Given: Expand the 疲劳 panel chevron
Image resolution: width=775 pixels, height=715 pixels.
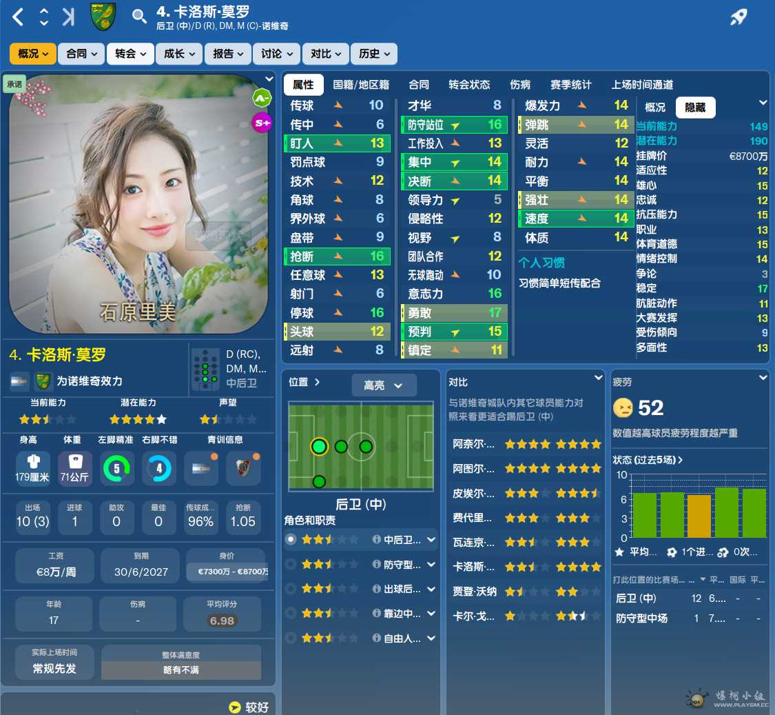Looking at the screenshot, I should coord(763,378).
